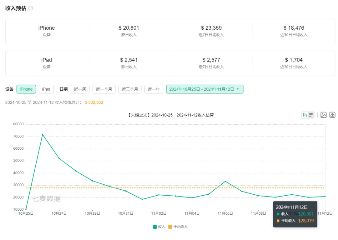Switch to the list view icon
Viewport: 338px width, 240px height.
311,115
